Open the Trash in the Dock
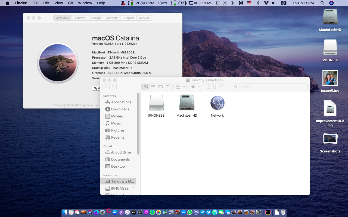 (283, 212)
